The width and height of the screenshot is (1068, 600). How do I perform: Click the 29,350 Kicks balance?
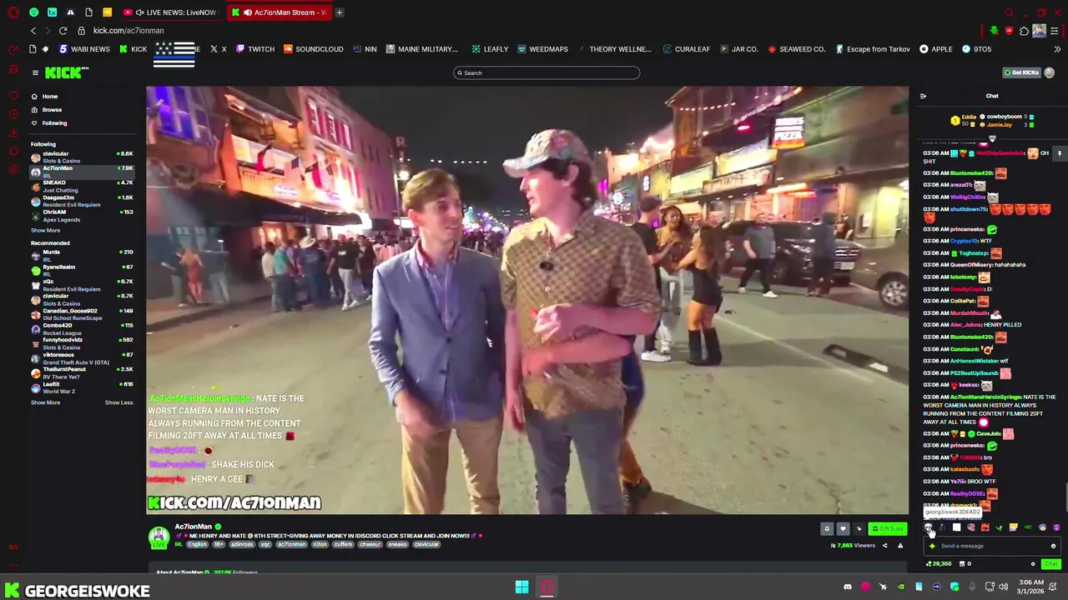[939, 564]
